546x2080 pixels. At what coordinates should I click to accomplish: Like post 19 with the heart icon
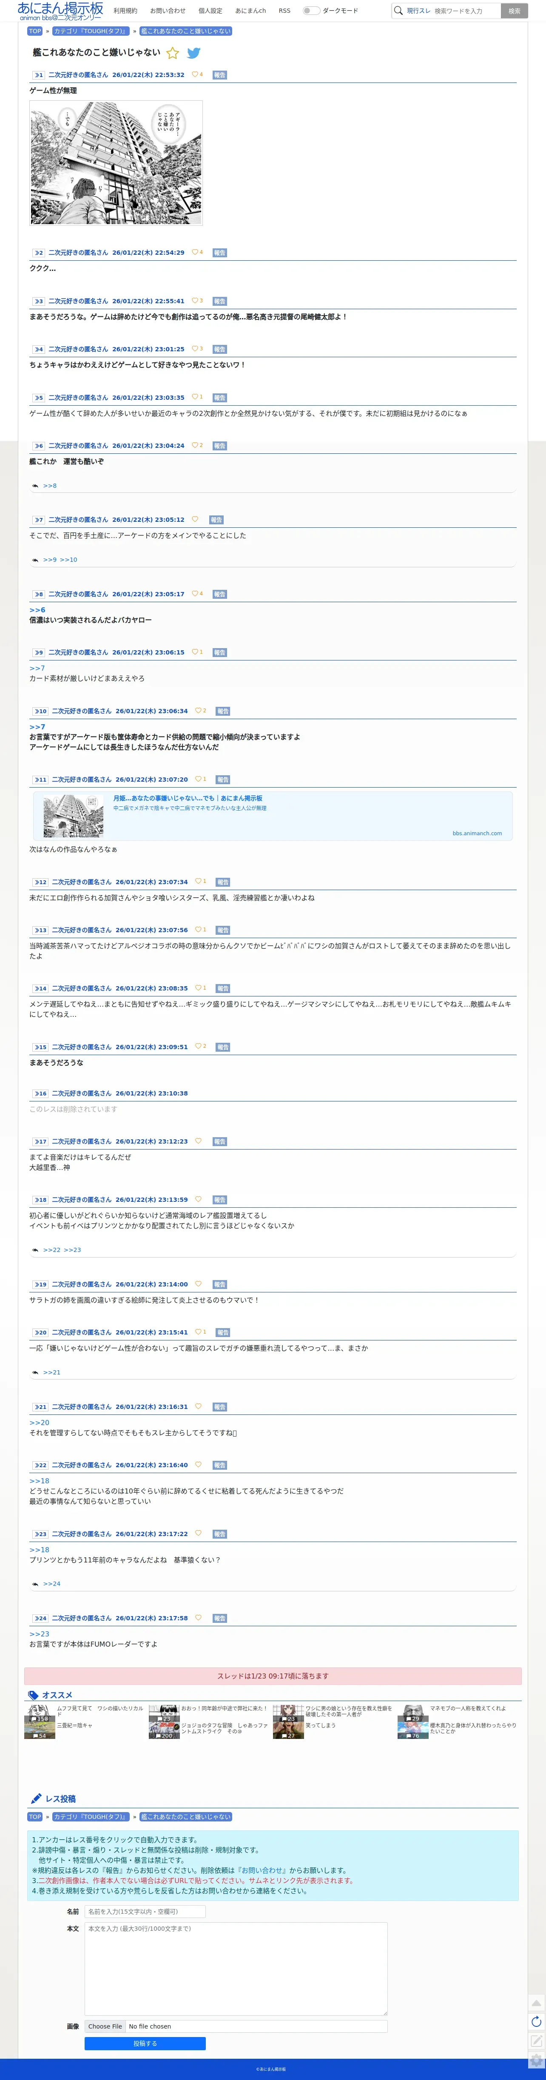tap(198, 1284)
